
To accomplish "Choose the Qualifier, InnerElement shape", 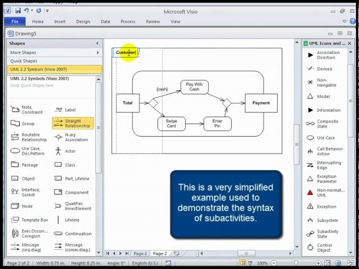I will [x=72, y=206].
